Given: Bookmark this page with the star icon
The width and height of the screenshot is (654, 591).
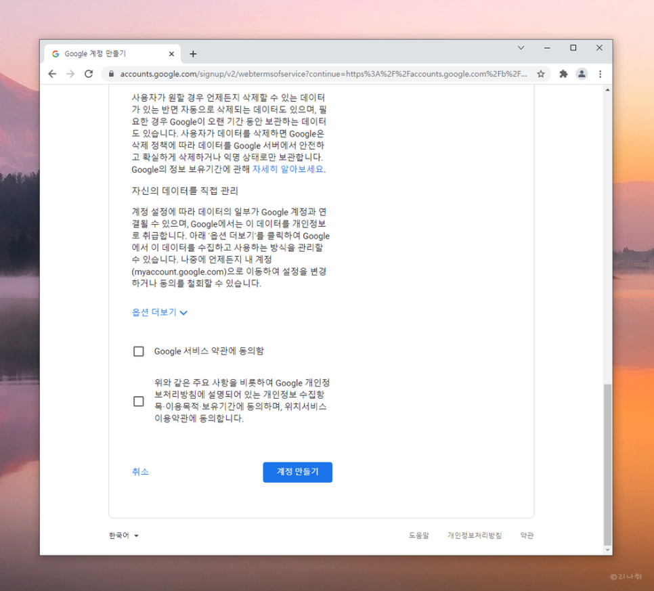Looking at the screenshot, I should [542, 74].
